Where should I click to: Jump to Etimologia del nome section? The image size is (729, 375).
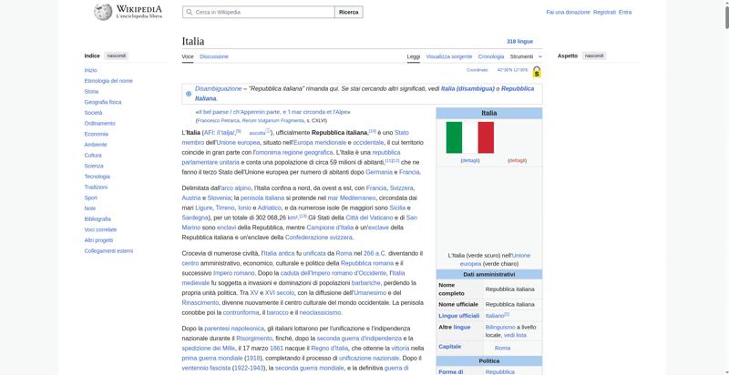(x=108, y=81)
